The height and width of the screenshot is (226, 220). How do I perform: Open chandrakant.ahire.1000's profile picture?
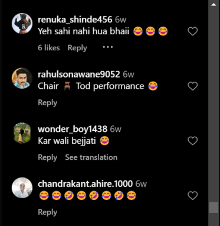coord(22,188)
